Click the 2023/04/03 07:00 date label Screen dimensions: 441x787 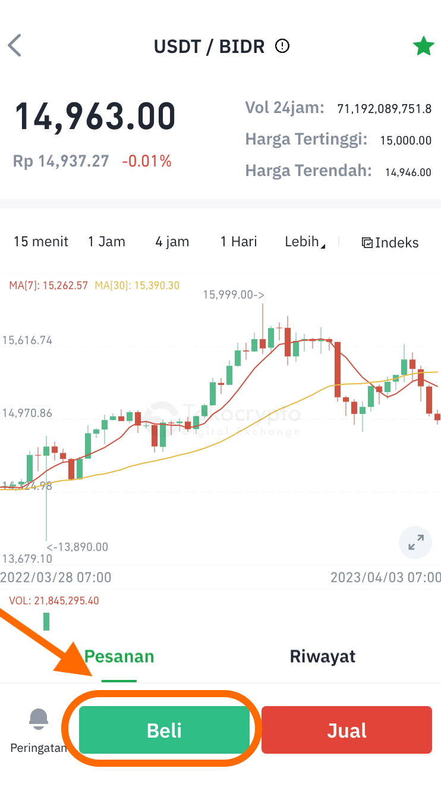[x=386, y=578]
